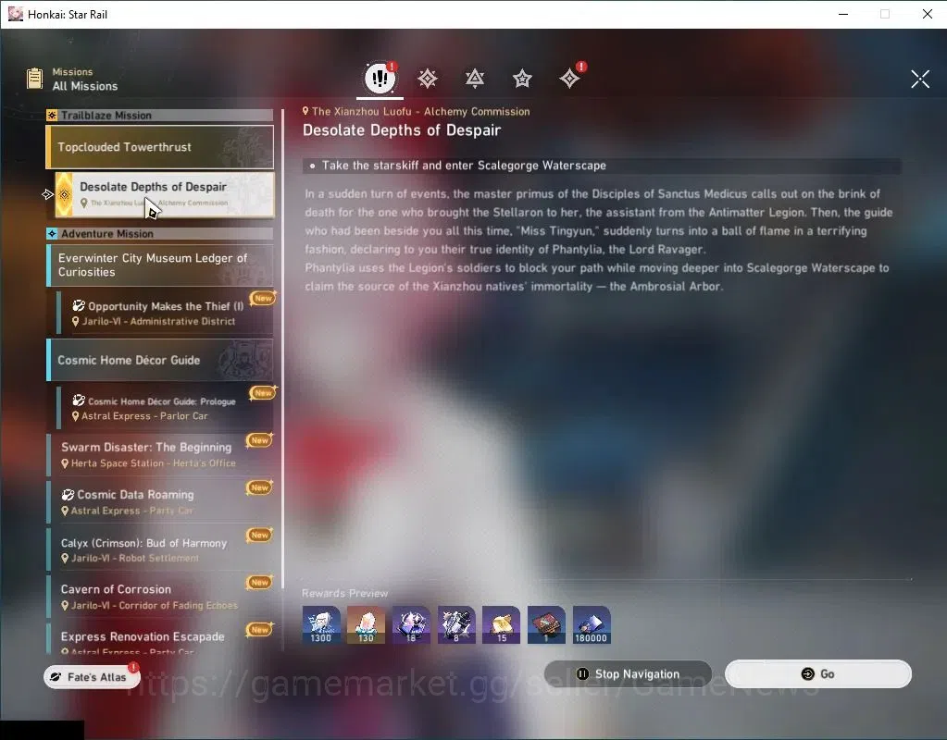Select Opportunity Makes the Thief (I) mission

[x=165, y=313]
